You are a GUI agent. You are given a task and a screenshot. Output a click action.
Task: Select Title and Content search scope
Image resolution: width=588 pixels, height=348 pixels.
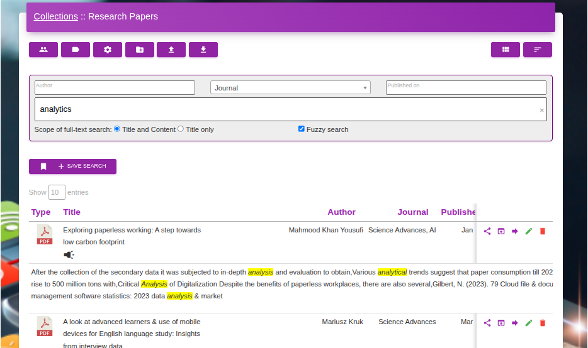click(117, 129)
